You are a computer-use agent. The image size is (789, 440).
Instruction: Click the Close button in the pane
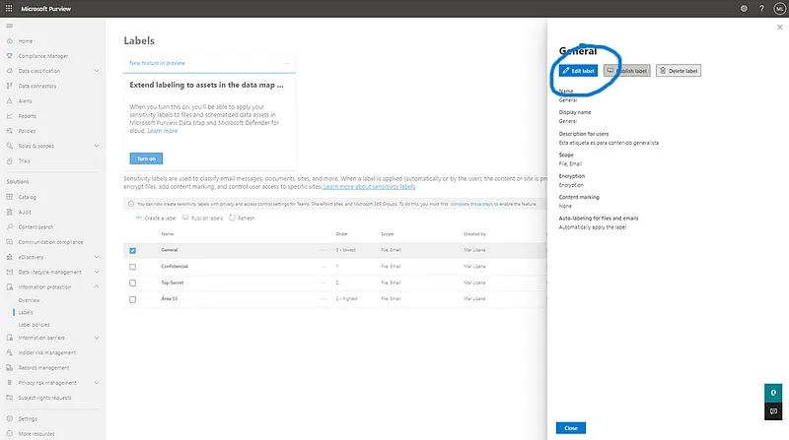point(571,428)
